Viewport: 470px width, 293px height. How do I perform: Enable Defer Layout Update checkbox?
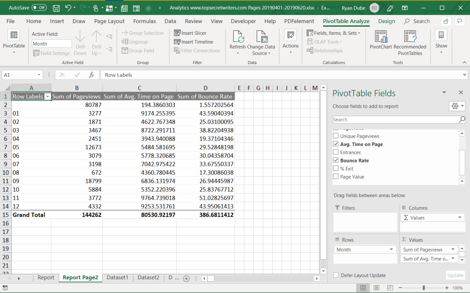(x=336, y=275)
